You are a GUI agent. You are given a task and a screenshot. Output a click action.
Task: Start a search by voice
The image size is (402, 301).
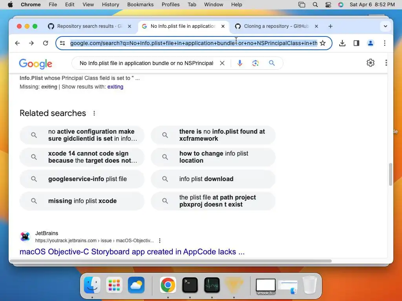point(240,63)
